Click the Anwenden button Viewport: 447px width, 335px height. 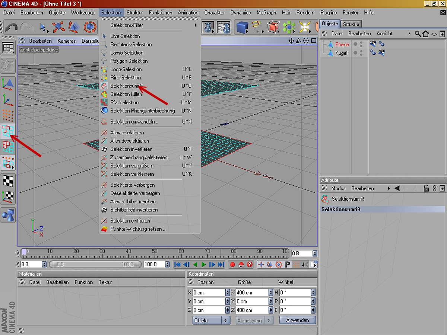point(297,320)
